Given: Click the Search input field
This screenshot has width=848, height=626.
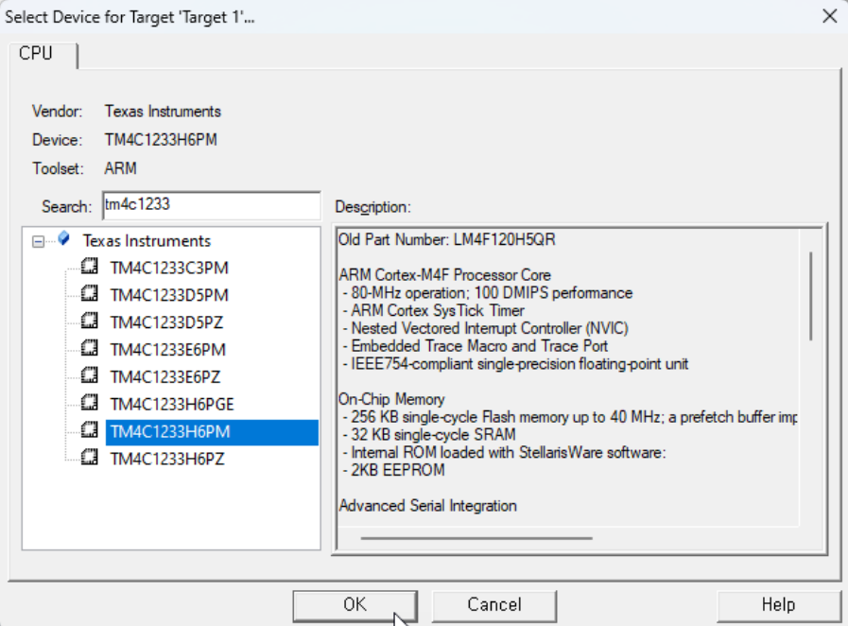Looking at the screenshot, I should pyautogui.click(x=212, y=205).
